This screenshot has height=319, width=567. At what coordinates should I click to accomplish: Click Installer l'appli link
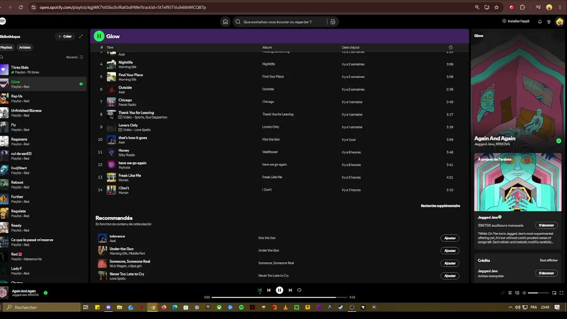[516, 21]
